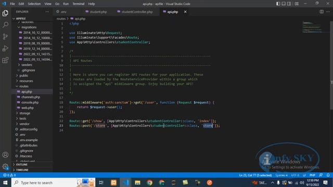Click the Explorer more actions ellipsis
333x187 pixels.
(47, 11)
